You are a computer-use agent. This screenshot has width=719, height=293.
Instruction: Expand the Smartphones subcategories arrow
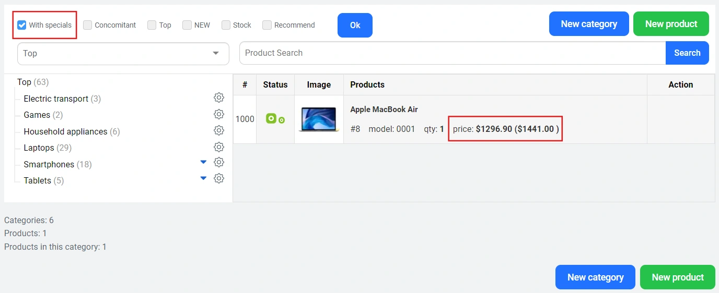(x=204, y=162)
